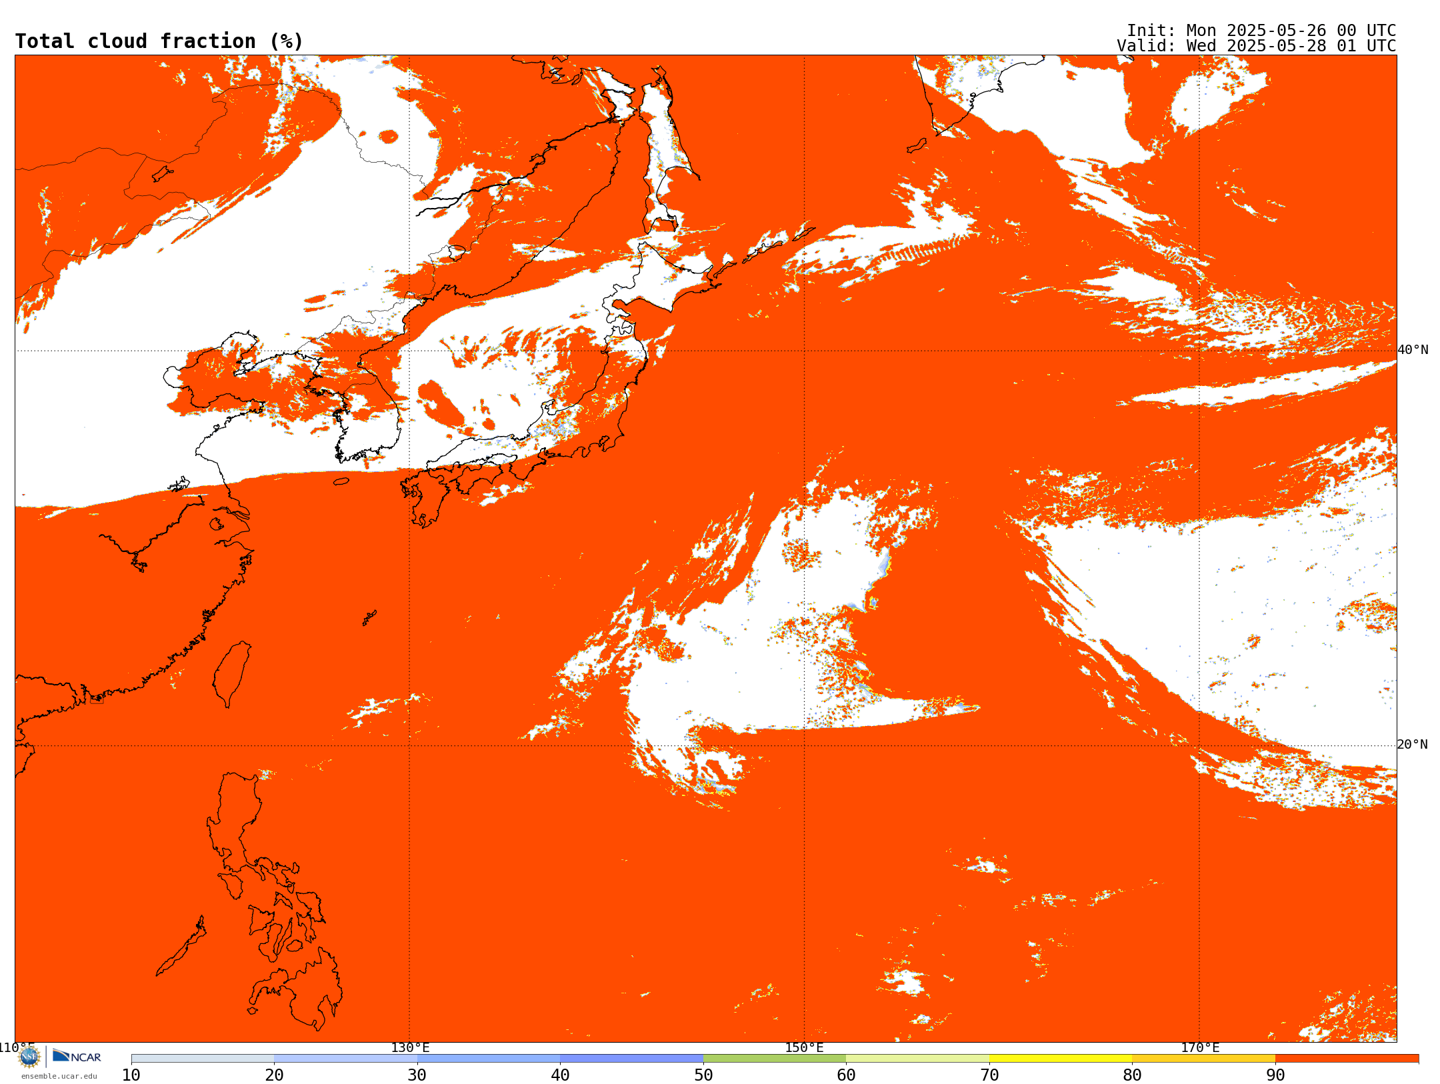Pick the 90+ orange-red colorbar segment
Screen dimensions: 1440x1084
[x=1347, y=1059]
